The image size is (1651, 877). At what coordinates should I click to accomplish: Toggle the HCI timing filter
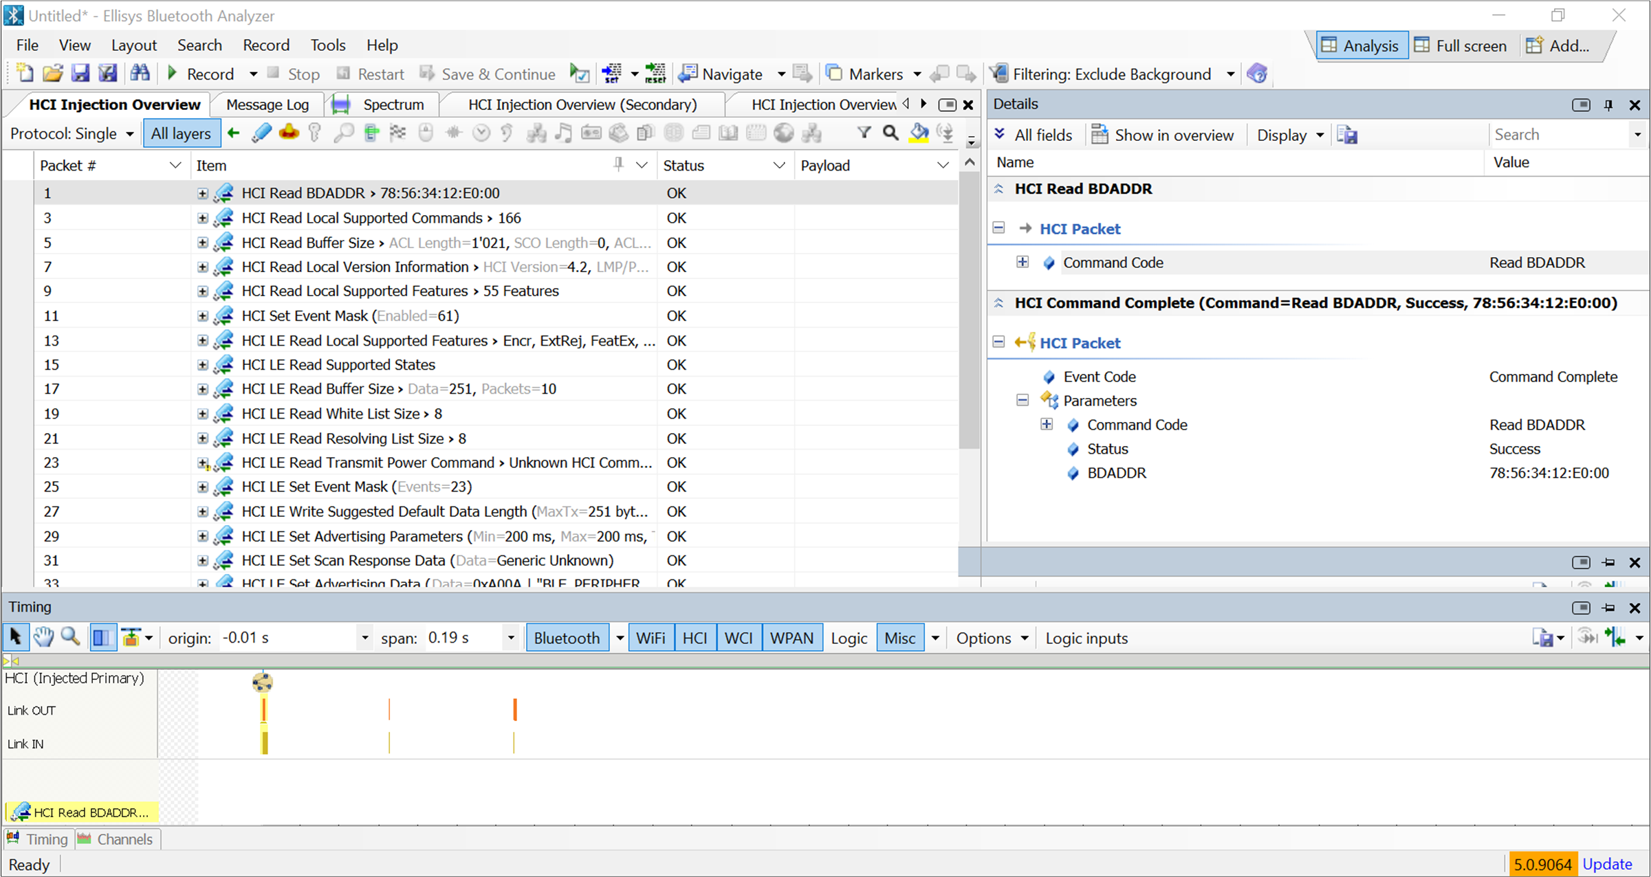point(695,638)
